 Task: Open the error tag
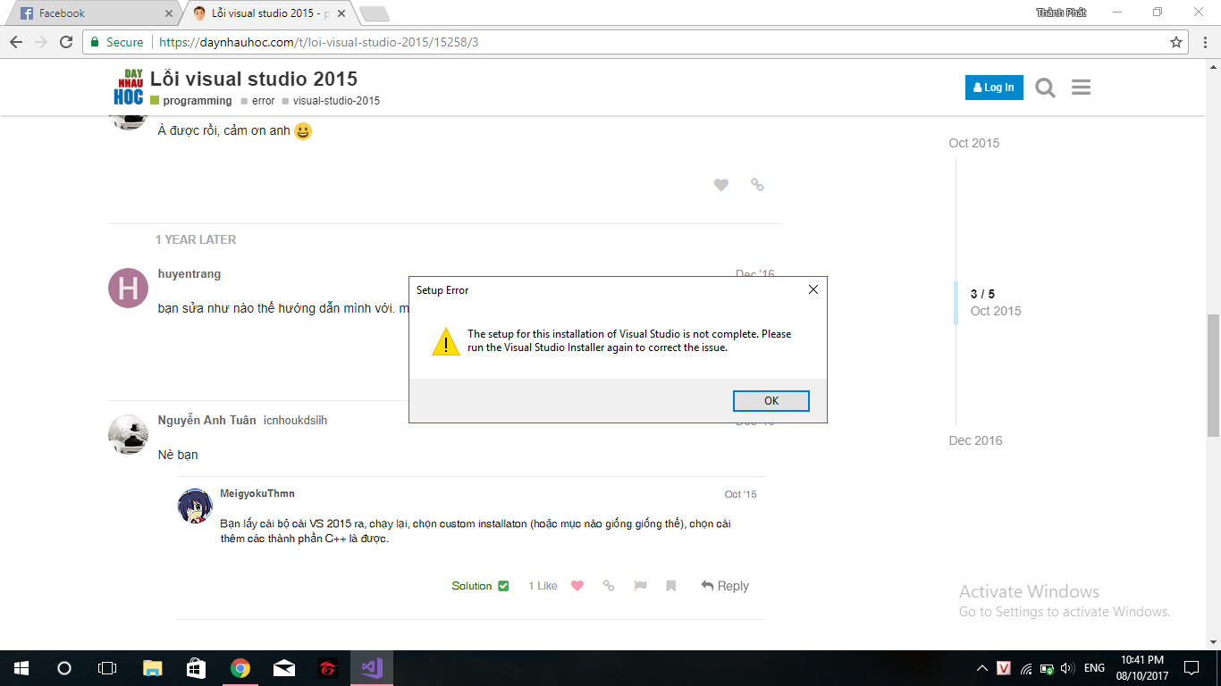click(x=257, y=101)
